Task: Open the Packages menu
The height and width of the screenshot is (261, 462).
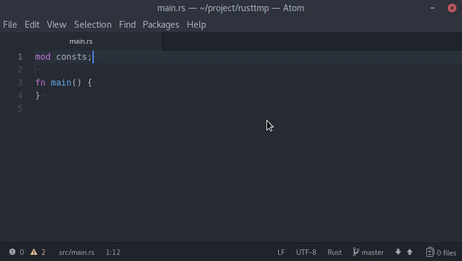Action: click(x=161, y=25)
